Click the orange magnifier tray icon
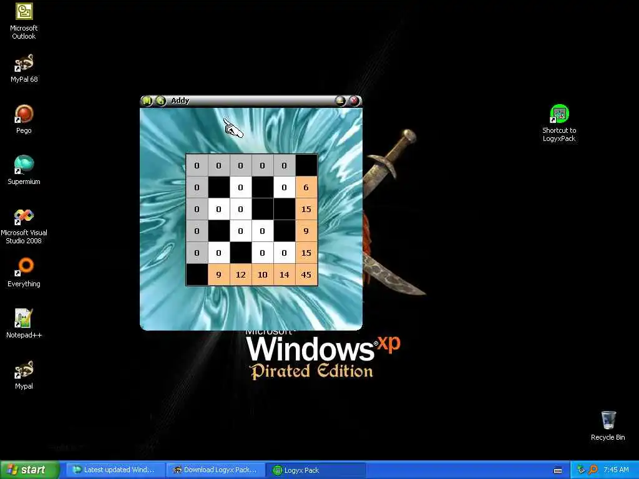 point(593,470)
